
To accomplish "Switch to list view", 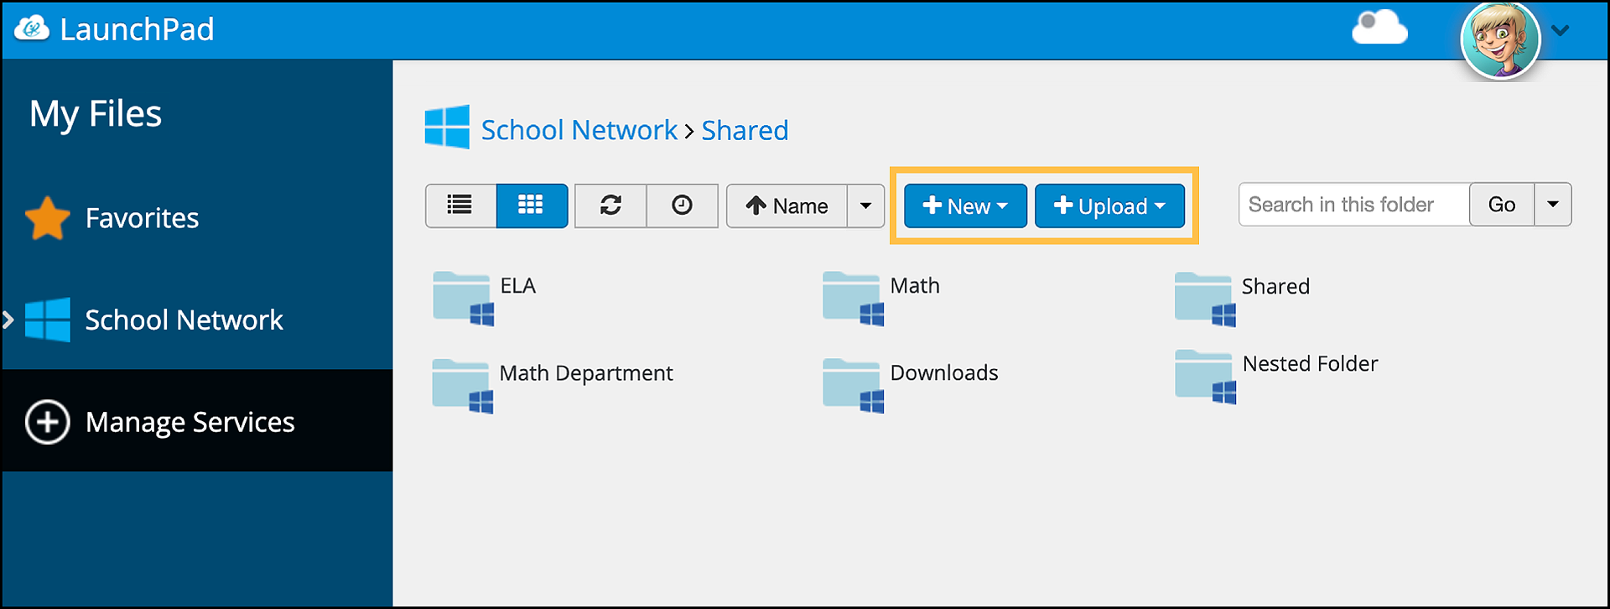I will 460,206.
